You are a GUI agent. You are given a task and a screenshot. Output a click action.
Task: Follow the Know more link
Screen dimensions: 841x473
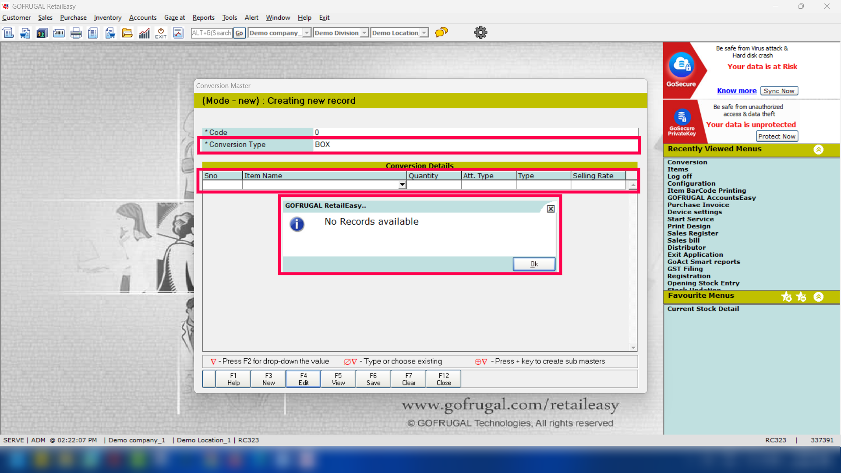(736, 91)
